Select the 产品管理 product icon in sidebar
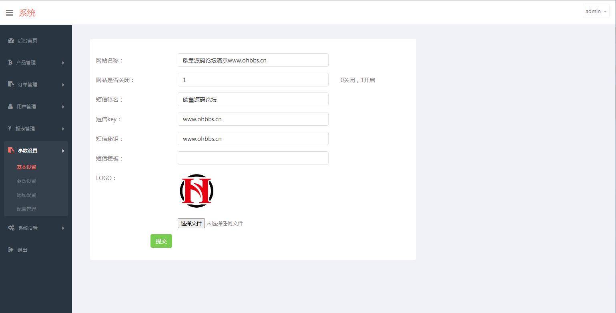The height and width of the screenshot is (313, 616). (10, 62)
